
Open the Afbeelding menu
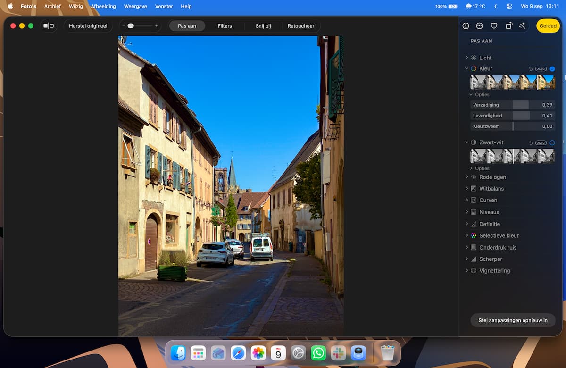[x=103, y=6]
